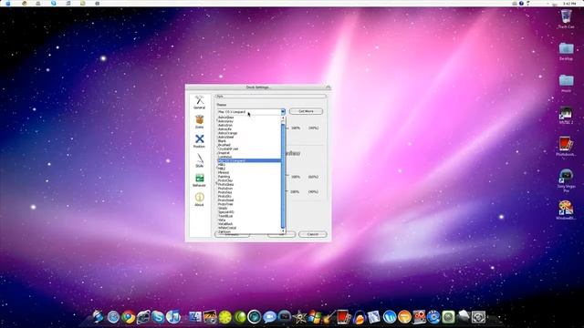Open the Sony Vegas Pro desktop shortcut

click(x=566, y=180)
